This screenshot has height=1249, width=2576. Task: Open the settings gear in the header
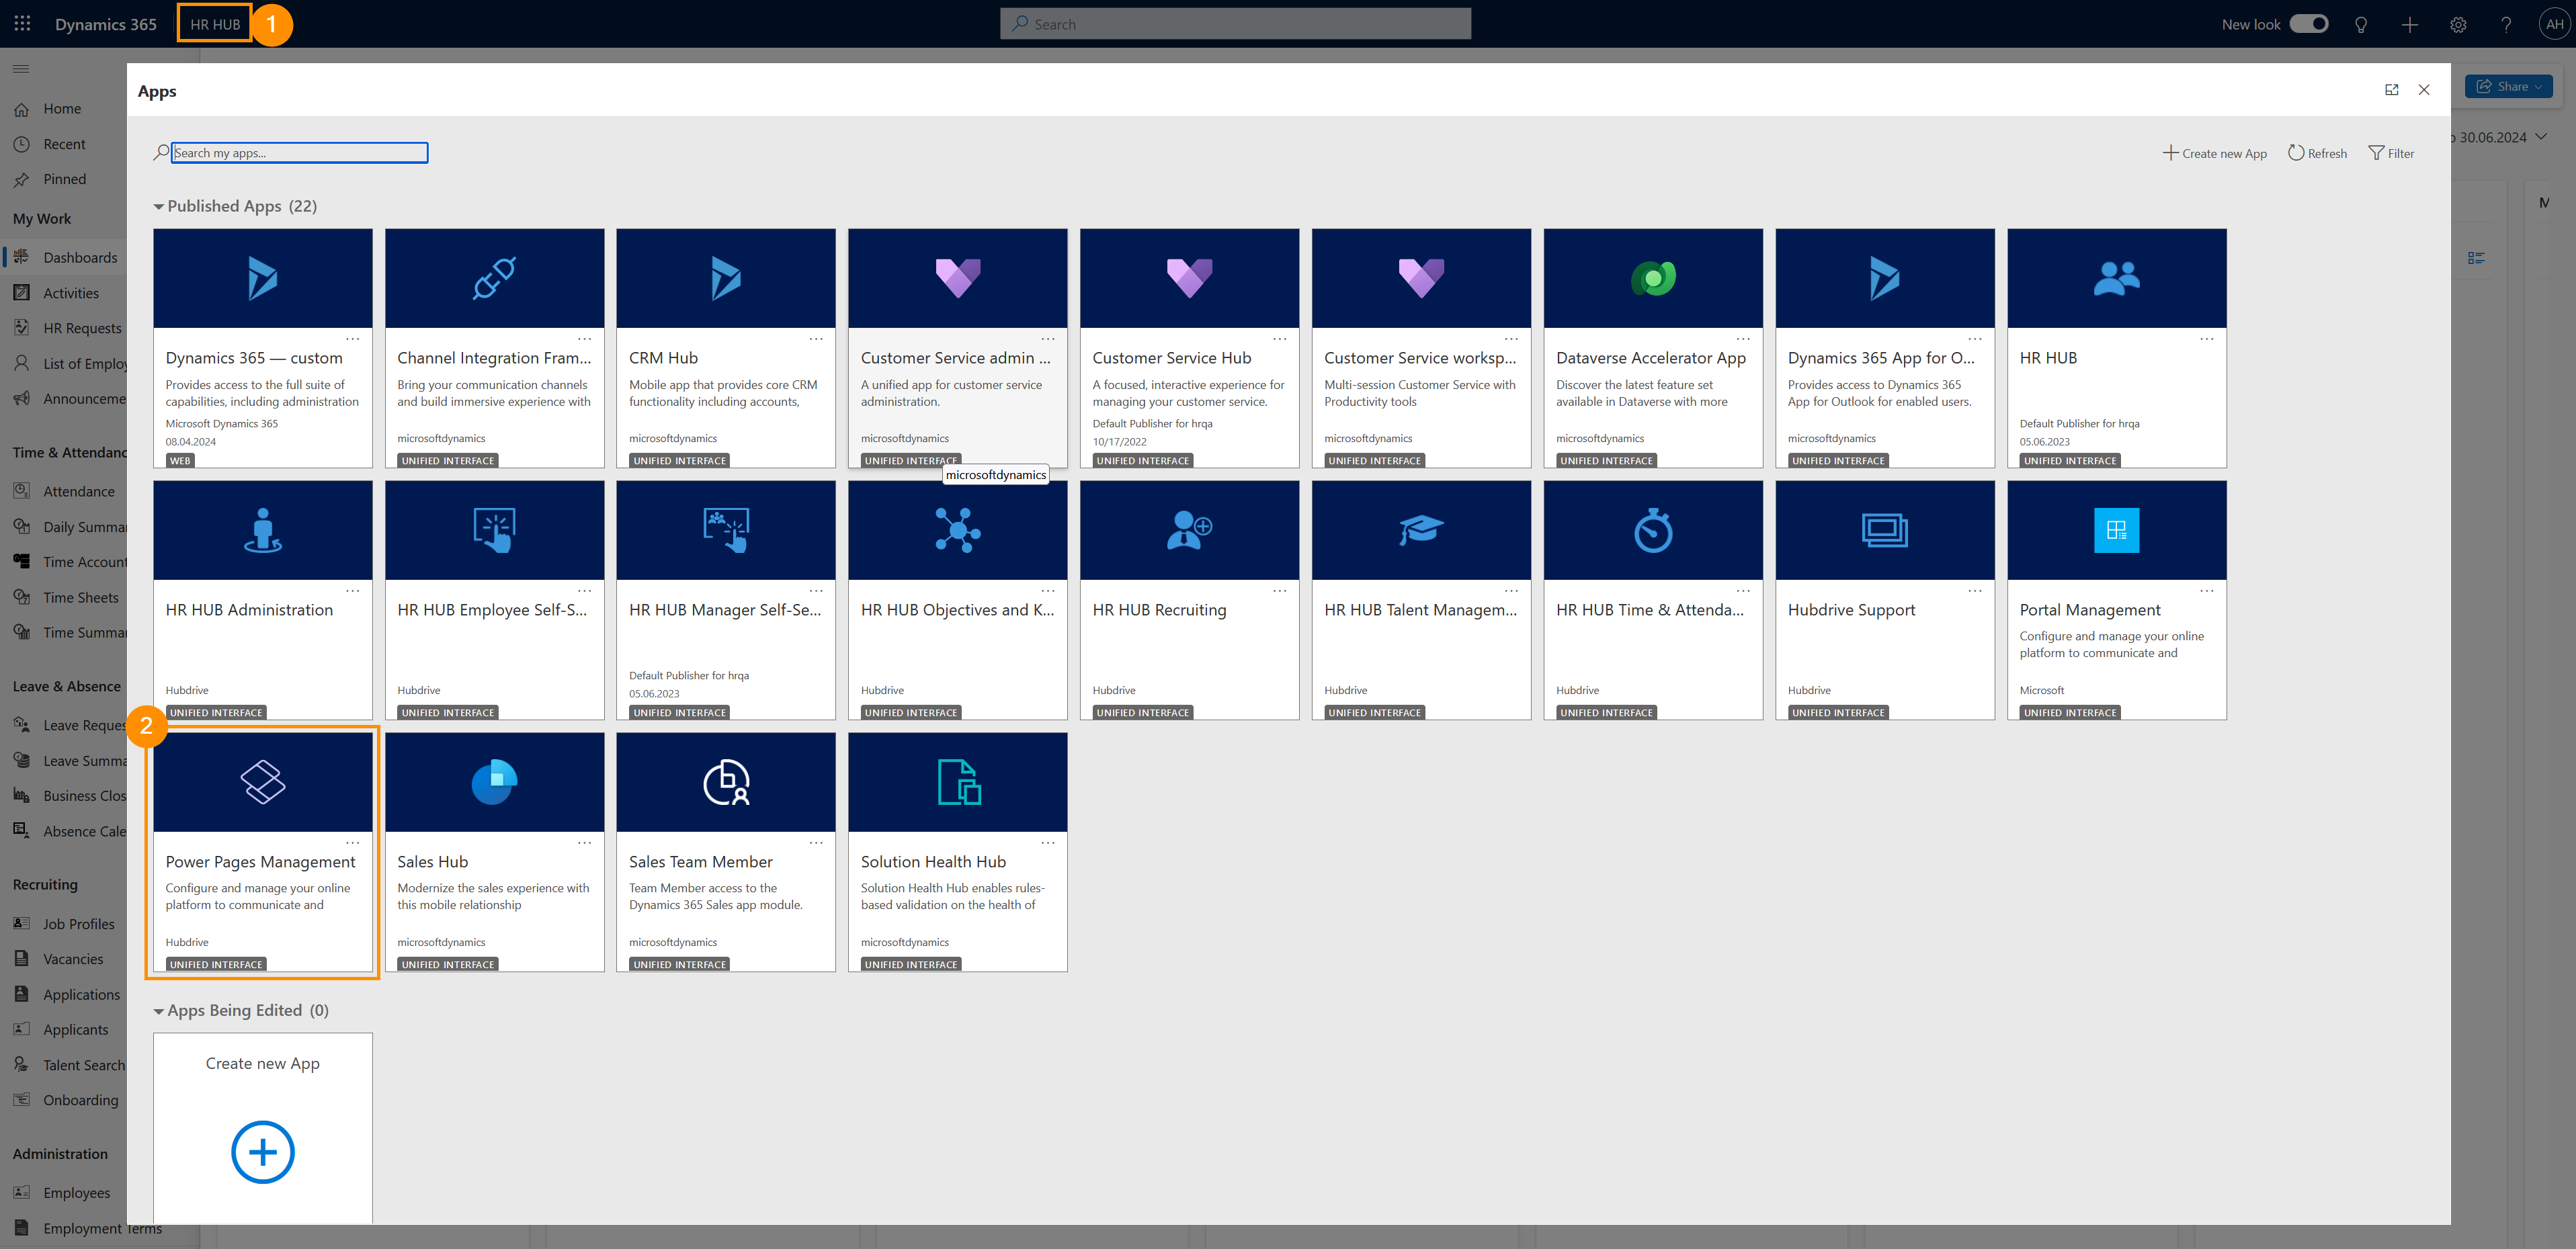pyautogui.click(x=2458, y=24)
